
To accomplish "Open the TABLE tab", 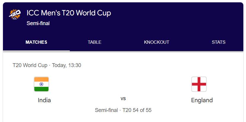I will coord(95,42).
